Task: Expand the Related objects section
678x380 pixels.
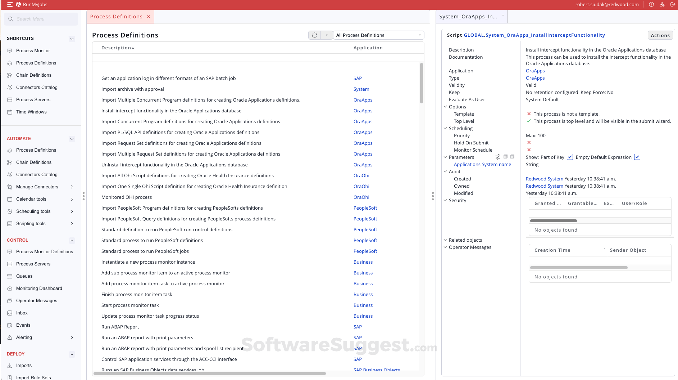Action: pos(446,240)
